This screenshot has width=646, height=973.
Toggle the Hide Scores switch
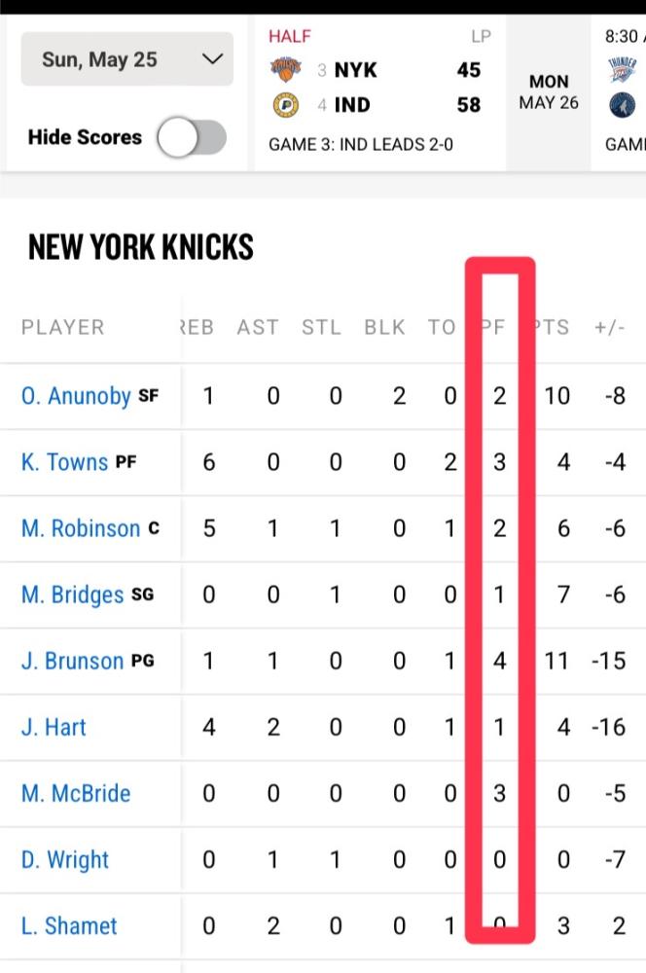192,137
